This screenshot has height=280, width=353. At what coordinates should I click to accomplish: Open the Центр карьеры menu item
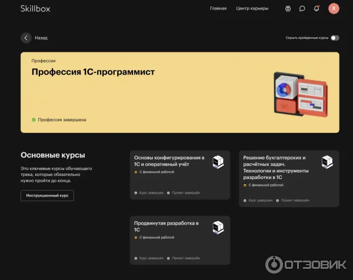252,9
